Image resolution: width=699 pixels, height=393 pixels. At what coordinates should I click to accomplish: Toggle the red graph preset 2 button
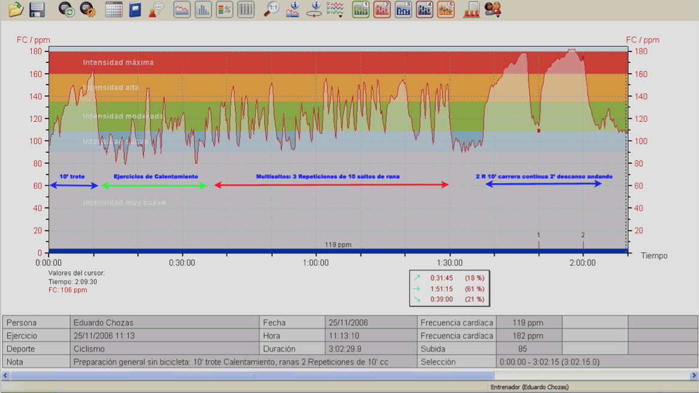tap(382, 9)
